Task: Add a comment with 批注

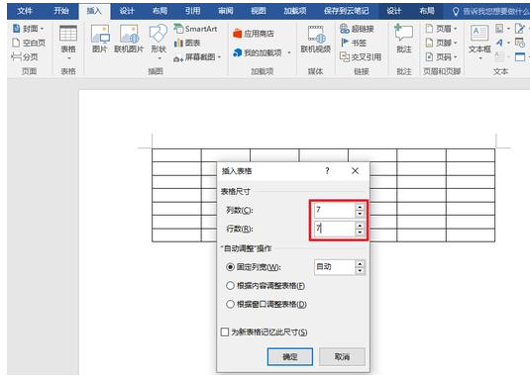Action: pyautogui.click(x=403, y=39)
